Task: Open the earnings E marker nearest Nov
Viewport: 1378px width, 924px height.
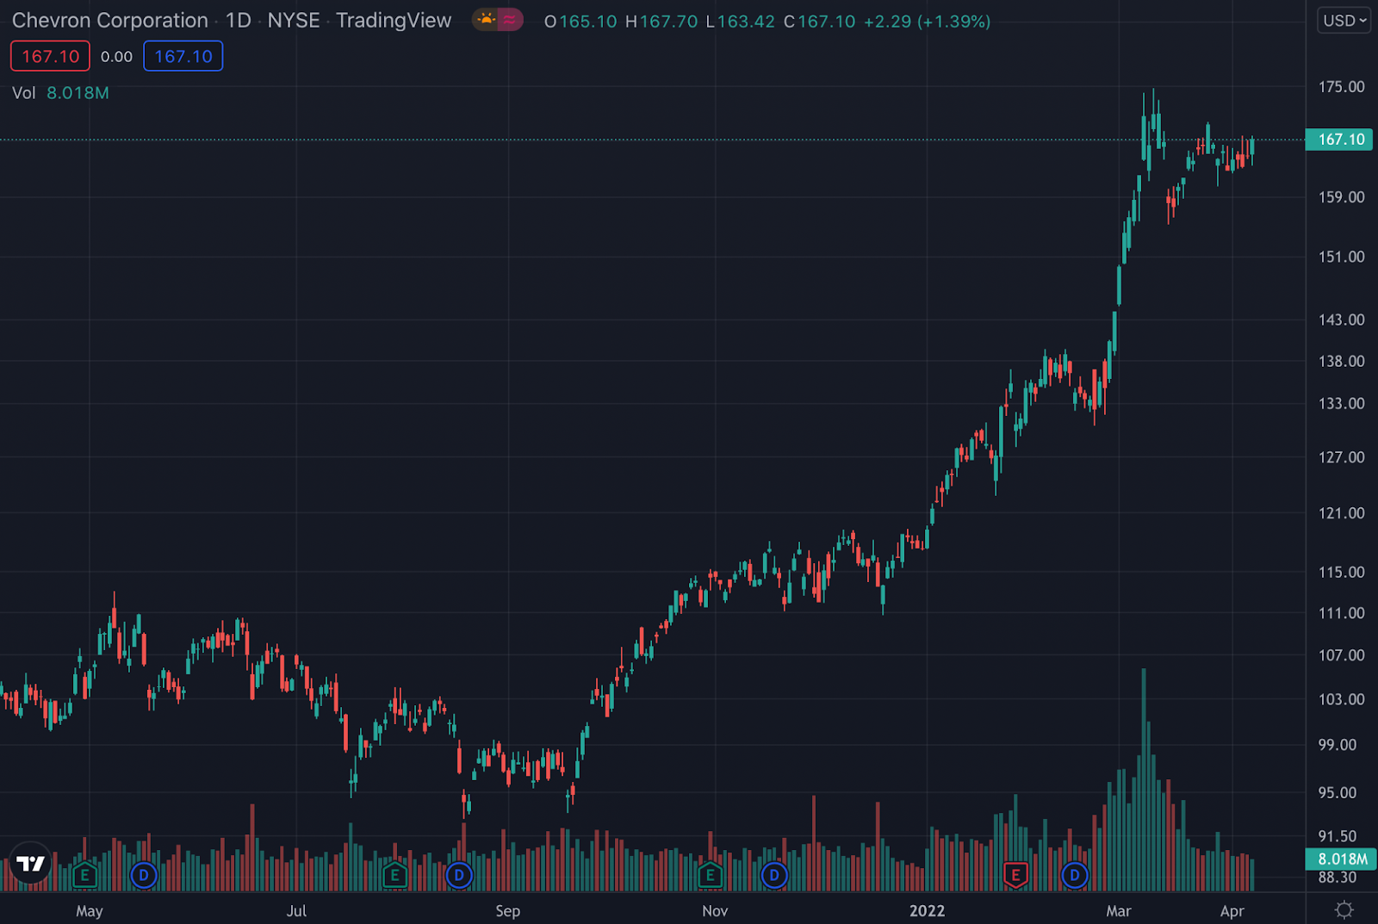Action: point(710,876)
